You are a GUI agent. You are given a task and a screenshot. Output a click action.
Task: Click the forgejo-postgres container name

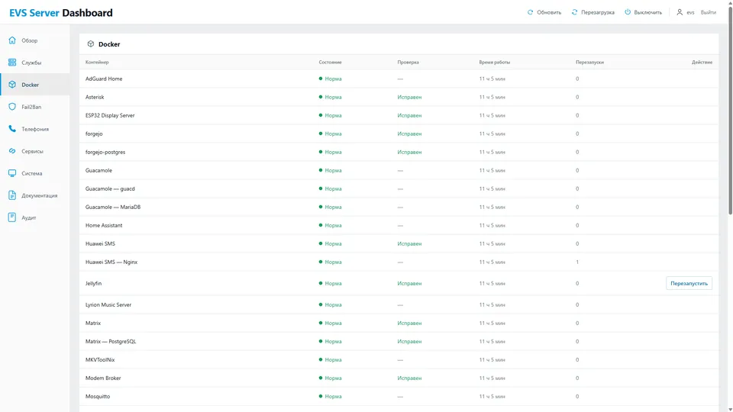105,153
